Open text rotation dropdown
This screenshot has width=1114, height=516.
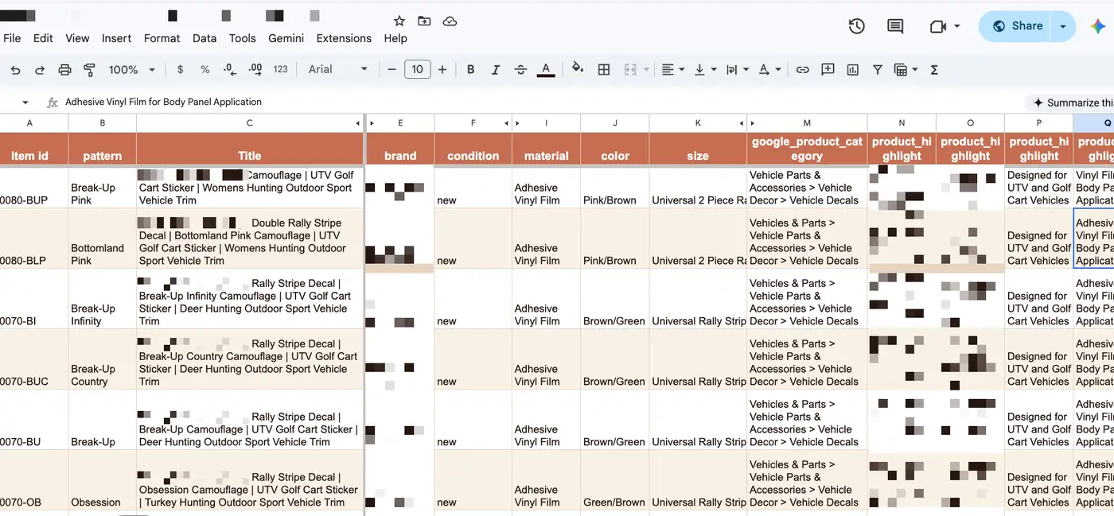(769, 70)
